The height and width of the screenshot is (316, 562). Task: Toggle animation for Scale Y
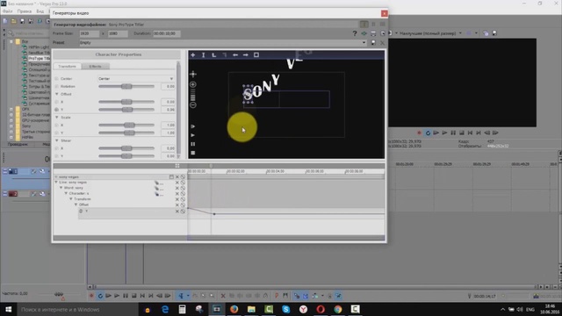point(56,133)
